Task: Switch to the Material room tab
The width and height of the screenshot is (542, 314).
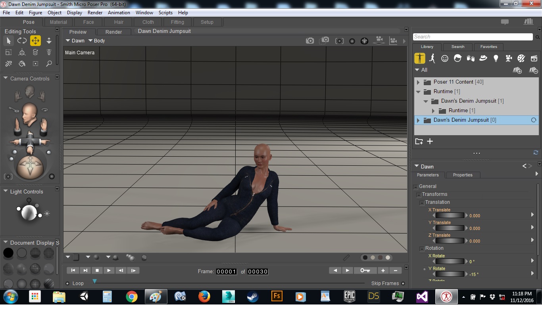Action: (58, 22)
